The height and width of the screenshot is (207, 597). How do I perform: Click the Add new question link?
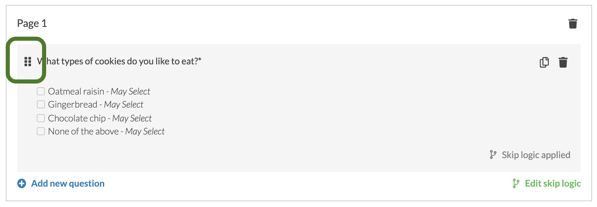(x=68, y=184)
